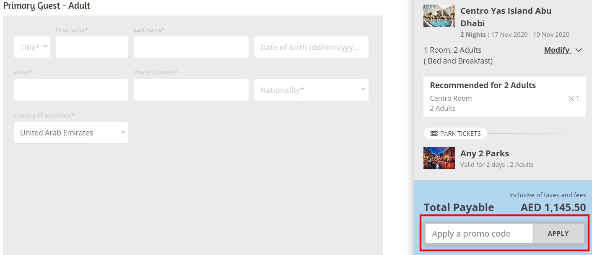Click the Phone number input field

191,90
